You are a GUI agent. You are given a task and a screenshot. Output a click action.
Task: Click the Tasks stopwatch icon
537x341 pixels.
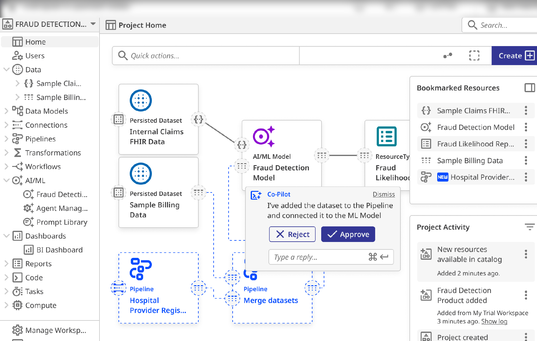click(17, 291)
